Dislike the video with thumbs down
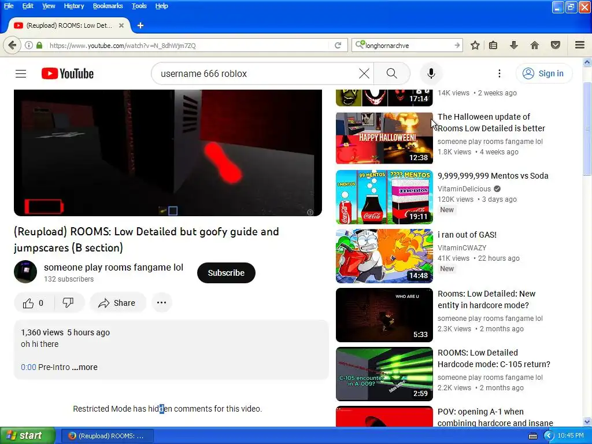The width and height of the screenshot is (592, 444). pos(68,303)
